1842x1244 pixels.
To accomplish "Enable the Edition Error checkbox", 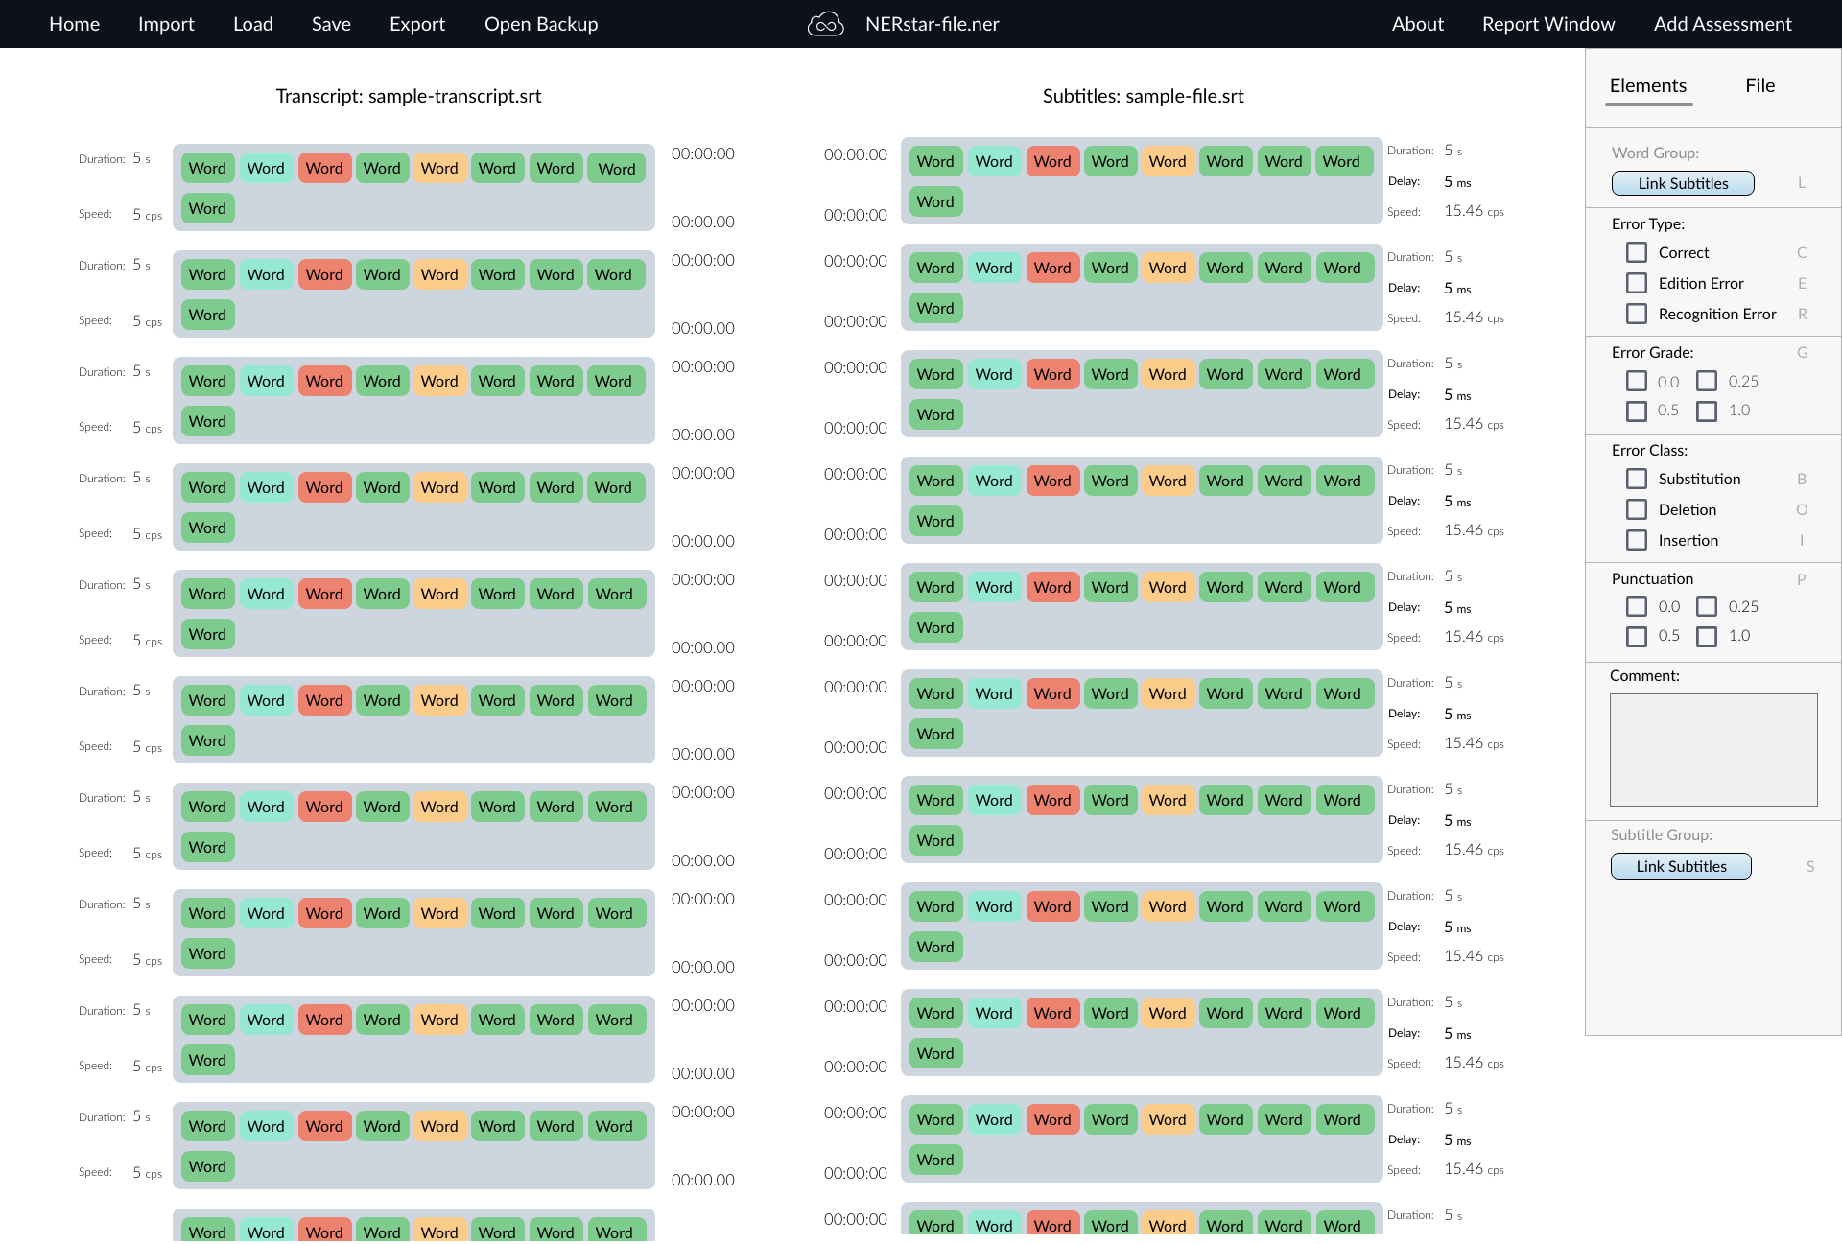I will tap(1637, 283).
